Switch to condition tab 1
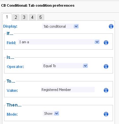Image resolution: width=119 pixels, height=124 pixels. [x=7, y=17]
